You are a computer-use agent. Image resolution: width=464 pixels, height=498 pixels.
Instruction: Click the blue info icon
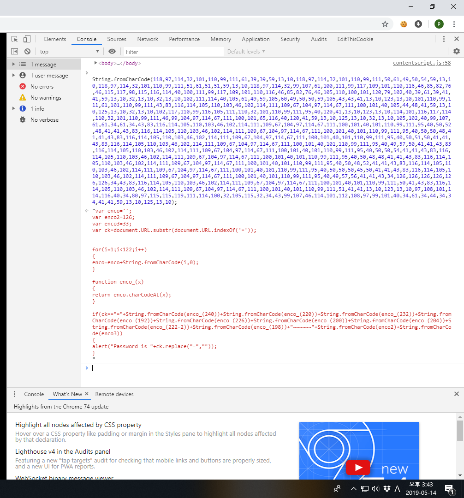click(x=23, y=109)
